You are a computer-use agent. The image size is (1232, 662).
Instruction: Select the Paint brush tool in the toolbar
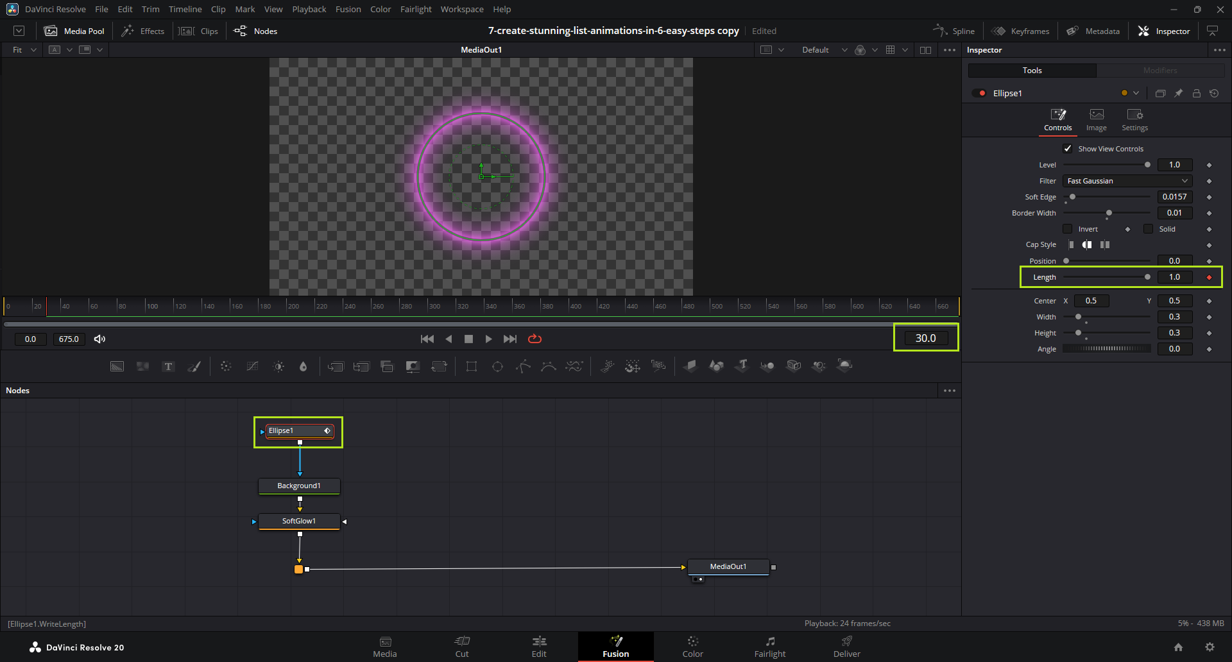(x=194, y=366)
